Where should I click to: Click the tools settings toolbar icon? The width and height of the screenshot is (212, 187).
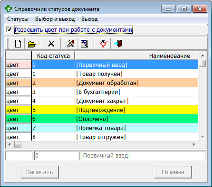click(70, 44)
